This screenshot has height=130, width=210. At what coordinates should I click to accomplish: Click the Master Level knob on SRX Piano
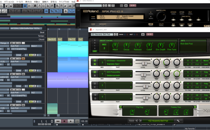[x=161, y=16]
